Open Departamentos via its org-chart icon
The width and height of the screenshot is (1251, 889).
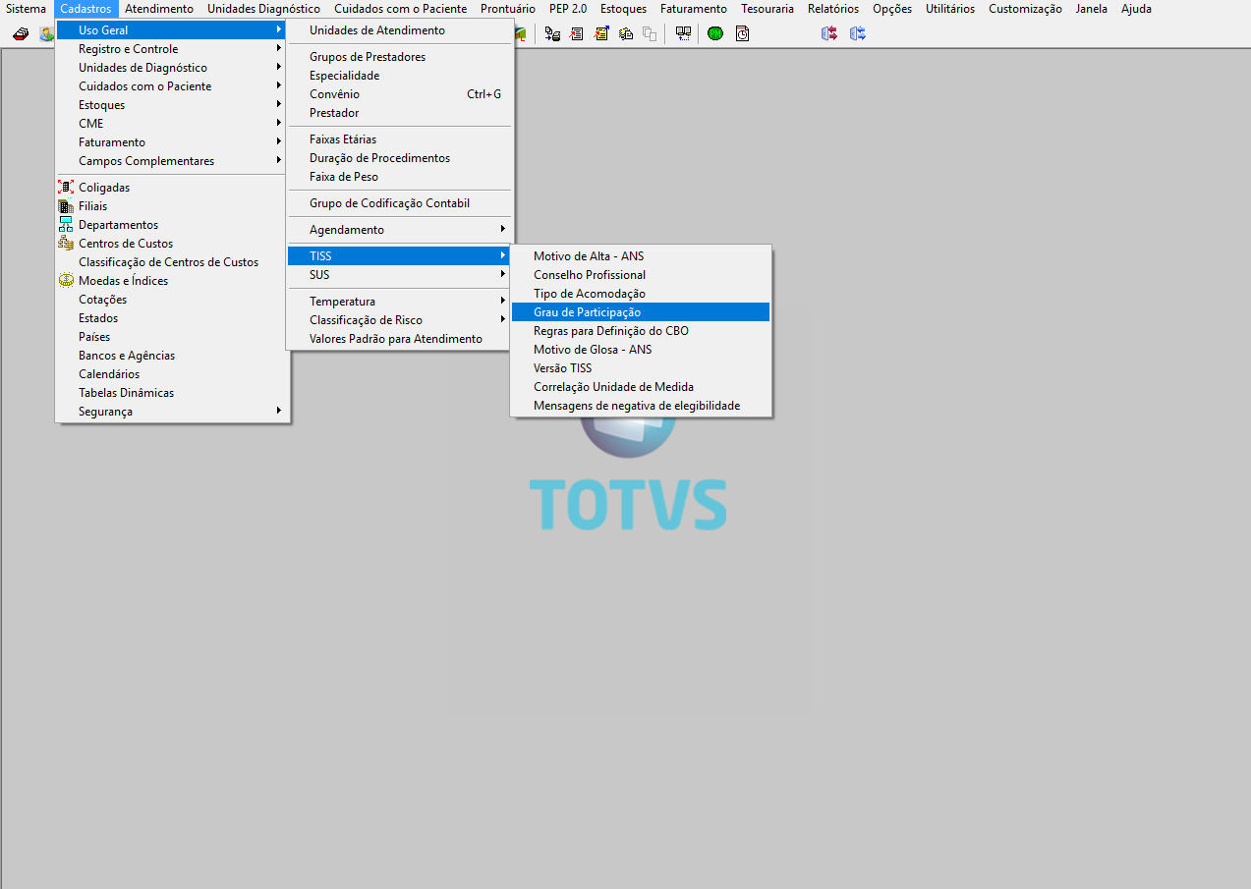coord(66,225)
